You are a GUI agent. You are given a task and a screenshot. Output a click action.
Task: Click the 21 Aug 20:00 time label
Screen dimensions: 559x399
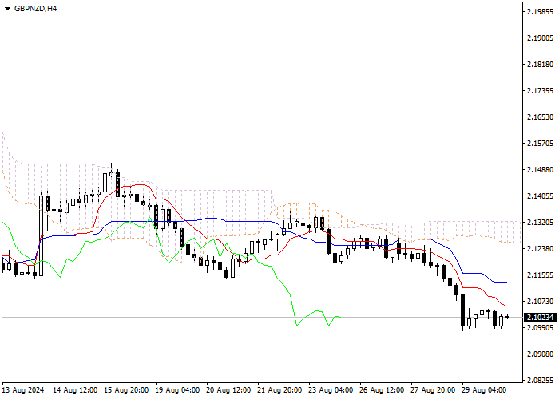[x=279, y=390]
